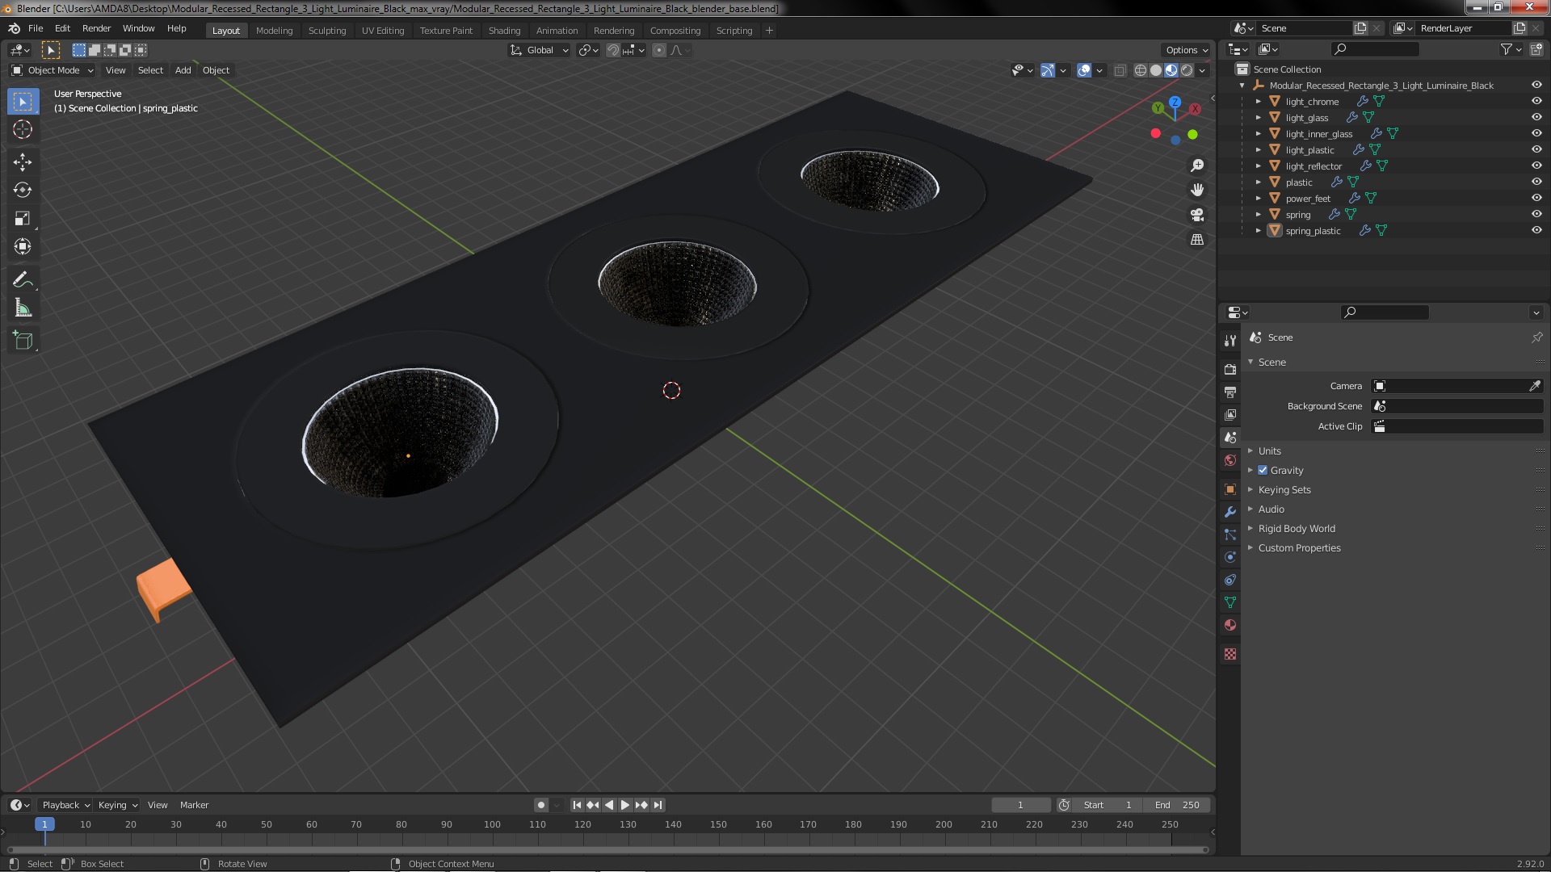Click the Pan view hand icon

click(x=1197, y=190)
